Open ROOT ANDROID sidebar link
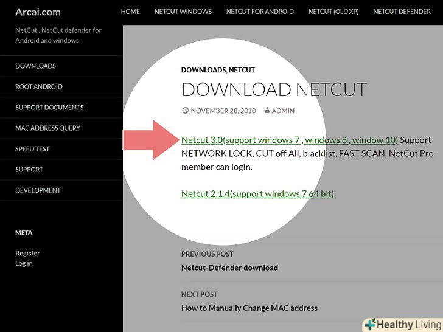443x332 pixels. [39, 87]
